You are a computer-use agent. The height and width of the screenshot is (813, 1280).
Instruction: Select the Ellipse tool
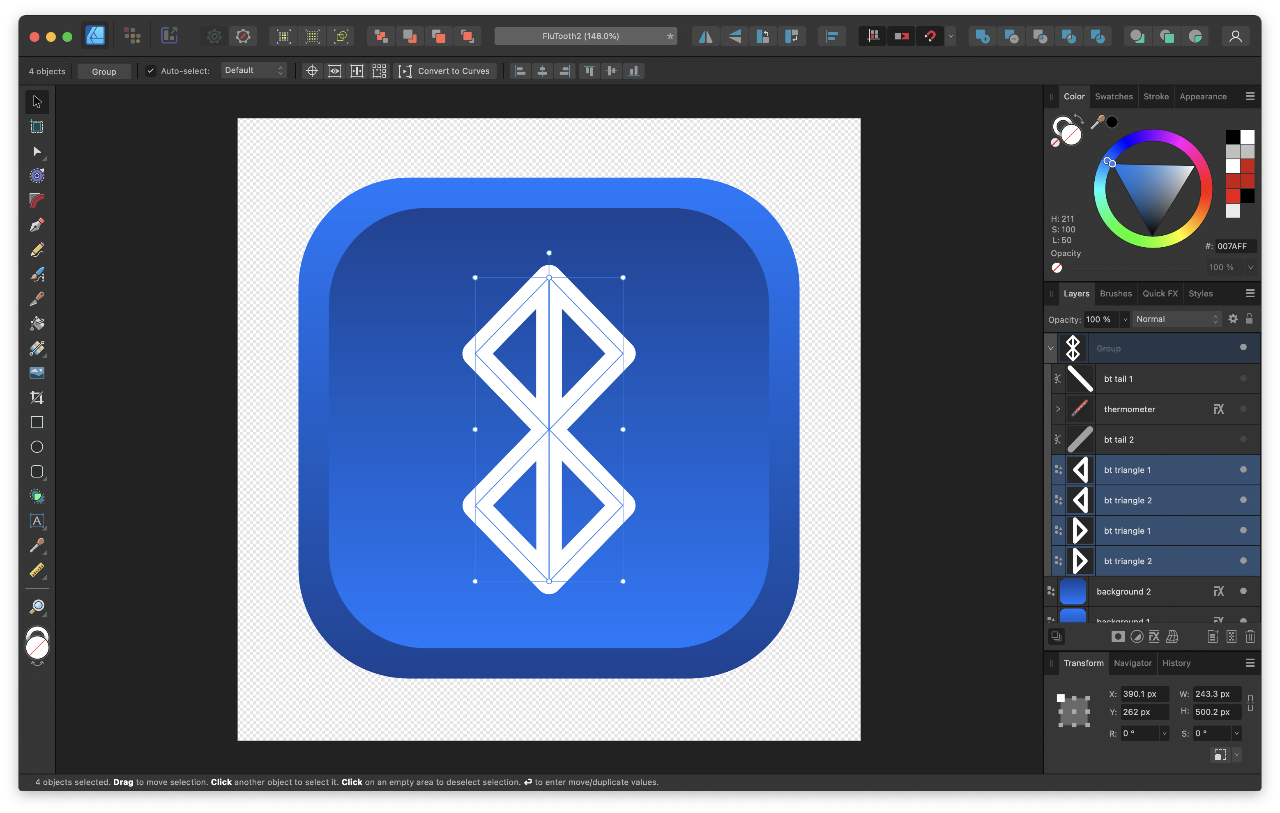(x=37, y=447)
